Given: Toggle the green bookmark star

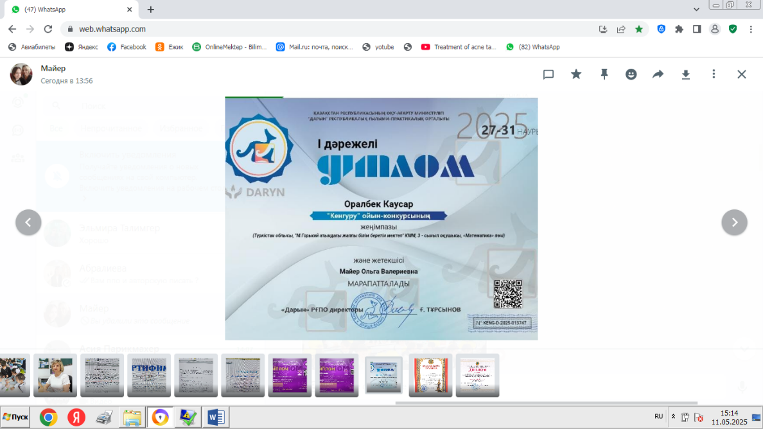Looking at the screenshot, I should point(639,29).
